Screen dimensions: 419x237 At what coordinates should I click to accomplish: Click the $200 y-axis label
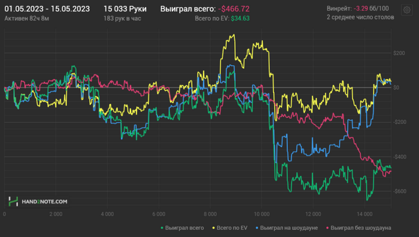pyautogui.click(x=399, y=53)
